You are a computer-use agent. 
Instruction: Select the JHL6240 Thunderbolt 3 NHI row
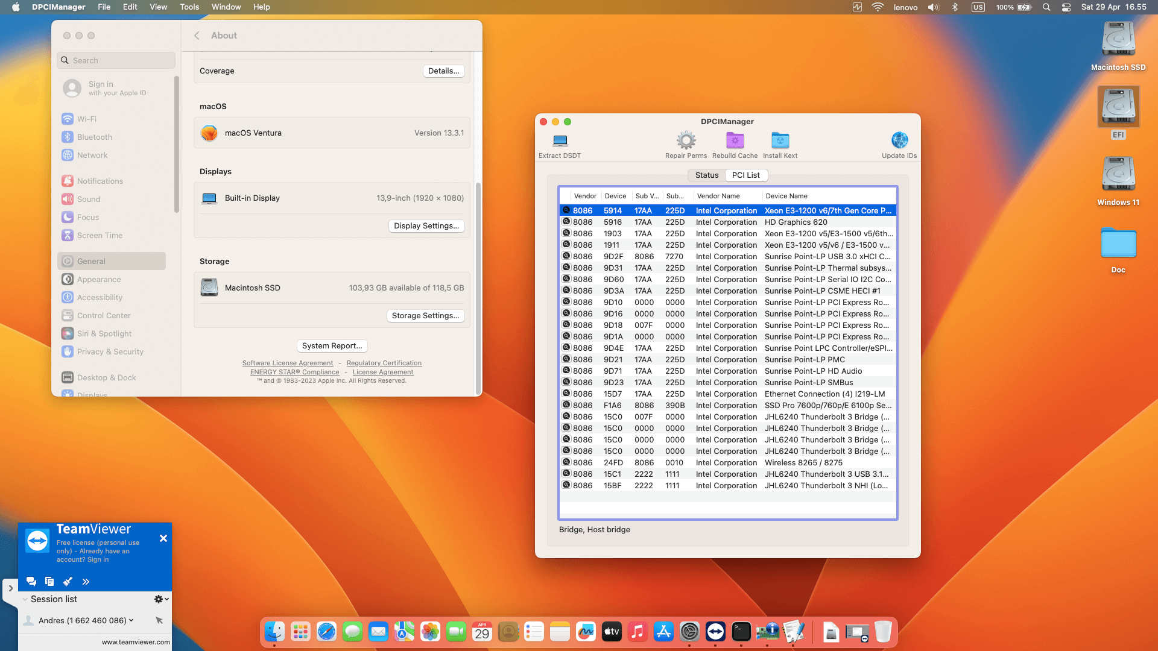(x=728, y=485)
